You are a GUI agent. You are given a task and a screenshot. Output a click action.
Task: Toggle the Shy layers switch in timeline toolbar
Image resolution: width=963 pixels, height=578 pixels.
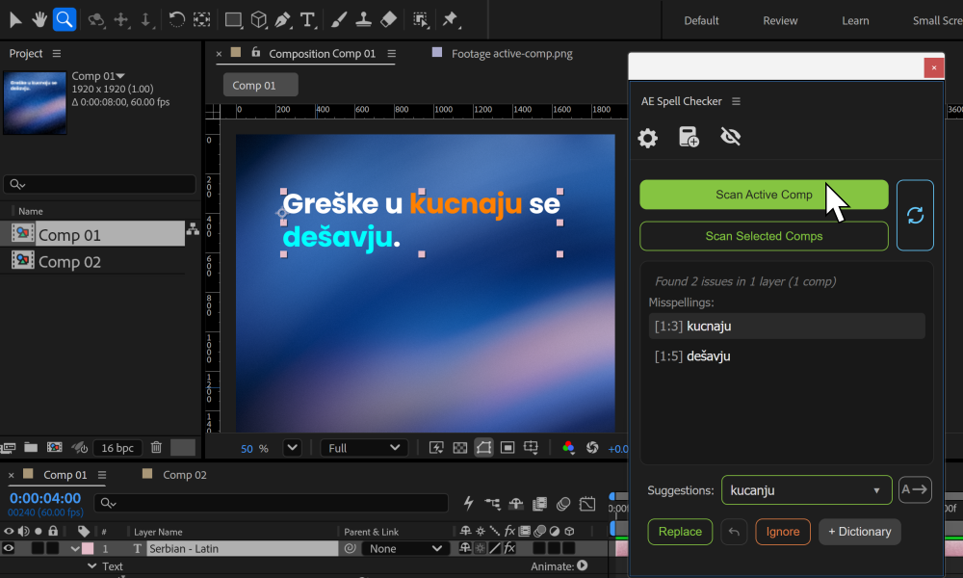(516, 504)
